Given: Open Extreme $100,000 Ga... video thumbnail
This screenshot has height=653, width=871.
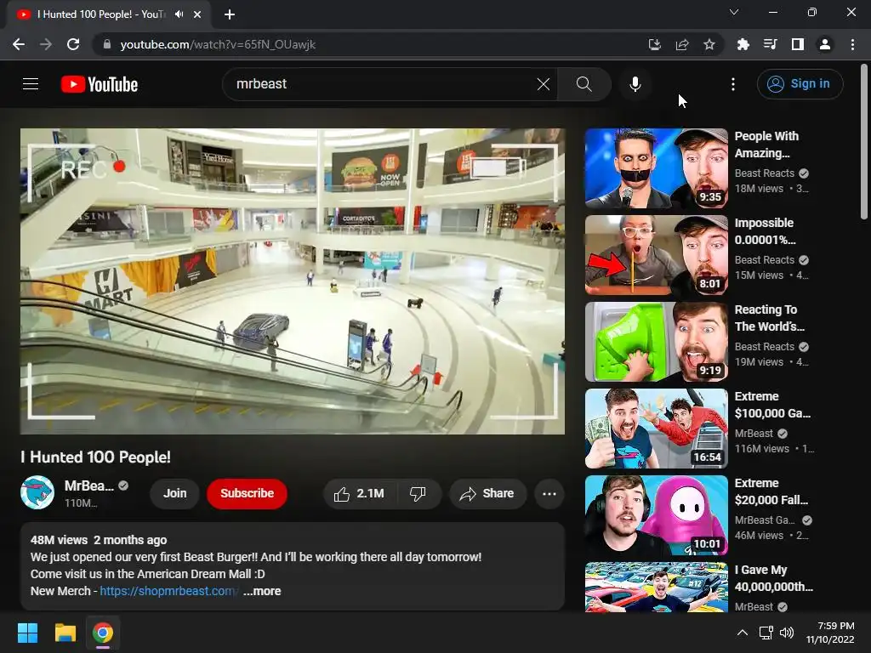Looking at the screenshot, I should 656,429.
